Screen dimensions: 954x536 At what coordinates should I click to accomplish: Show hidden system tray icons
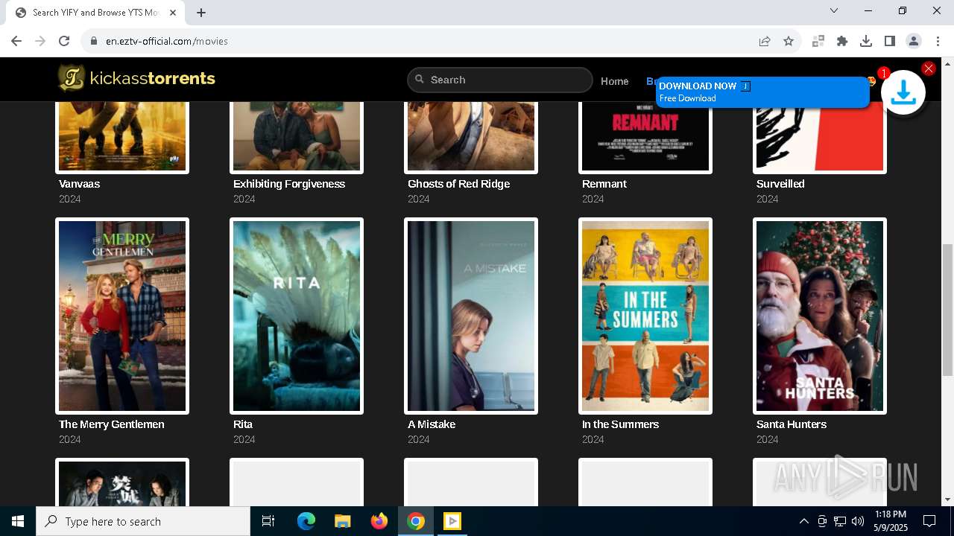click(x=803, y=521)
